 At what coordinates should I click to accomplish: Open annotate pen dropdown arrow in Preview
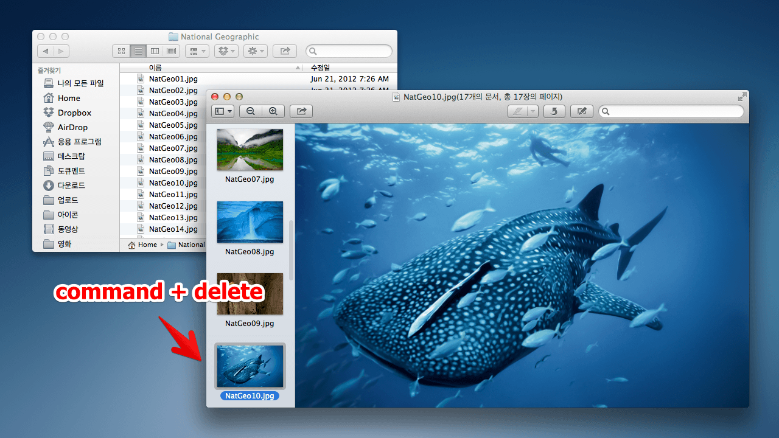pyautogui.click(x=533, y=111)
